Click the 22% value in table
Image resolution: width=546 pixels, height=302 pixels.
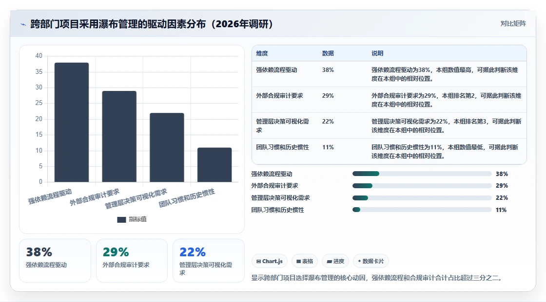[328, 121]
